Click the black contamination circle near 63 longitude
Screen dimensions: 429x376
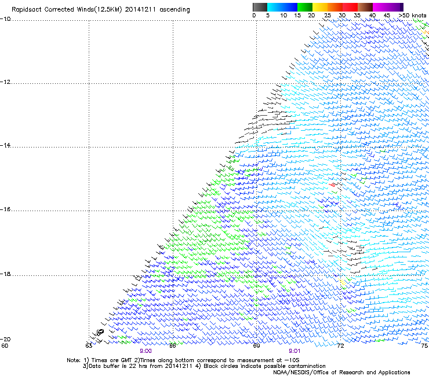(x=100, y=332)
